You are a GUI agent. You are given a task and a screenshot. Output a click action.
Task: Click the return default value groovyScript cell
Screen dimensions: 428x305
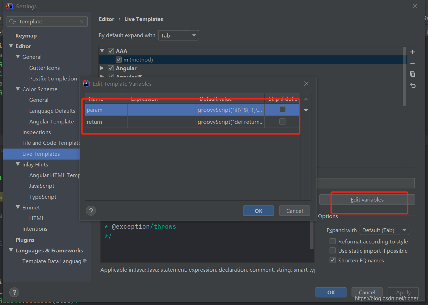tap(230, 122)
